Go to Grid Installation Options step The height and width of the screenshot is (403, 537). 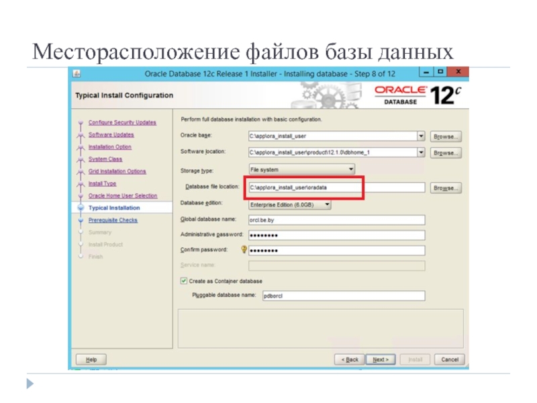tap(117, 171)
